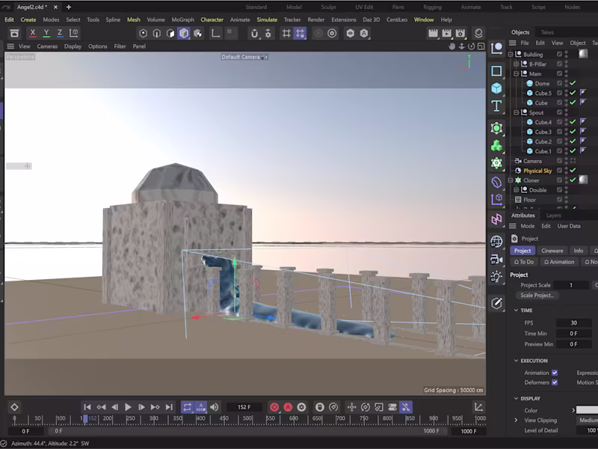Go to start of timeline
The height and width of the screenshot is (449, 598).
87,407
